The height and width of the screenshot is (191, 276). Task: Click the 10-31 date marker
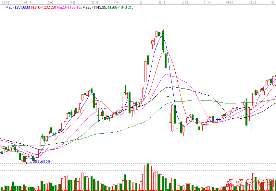pyautogui.click(x=95, y=2)
